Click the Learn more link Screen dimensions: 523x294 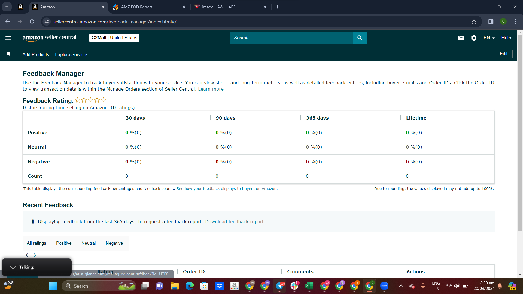pos(211,89)
